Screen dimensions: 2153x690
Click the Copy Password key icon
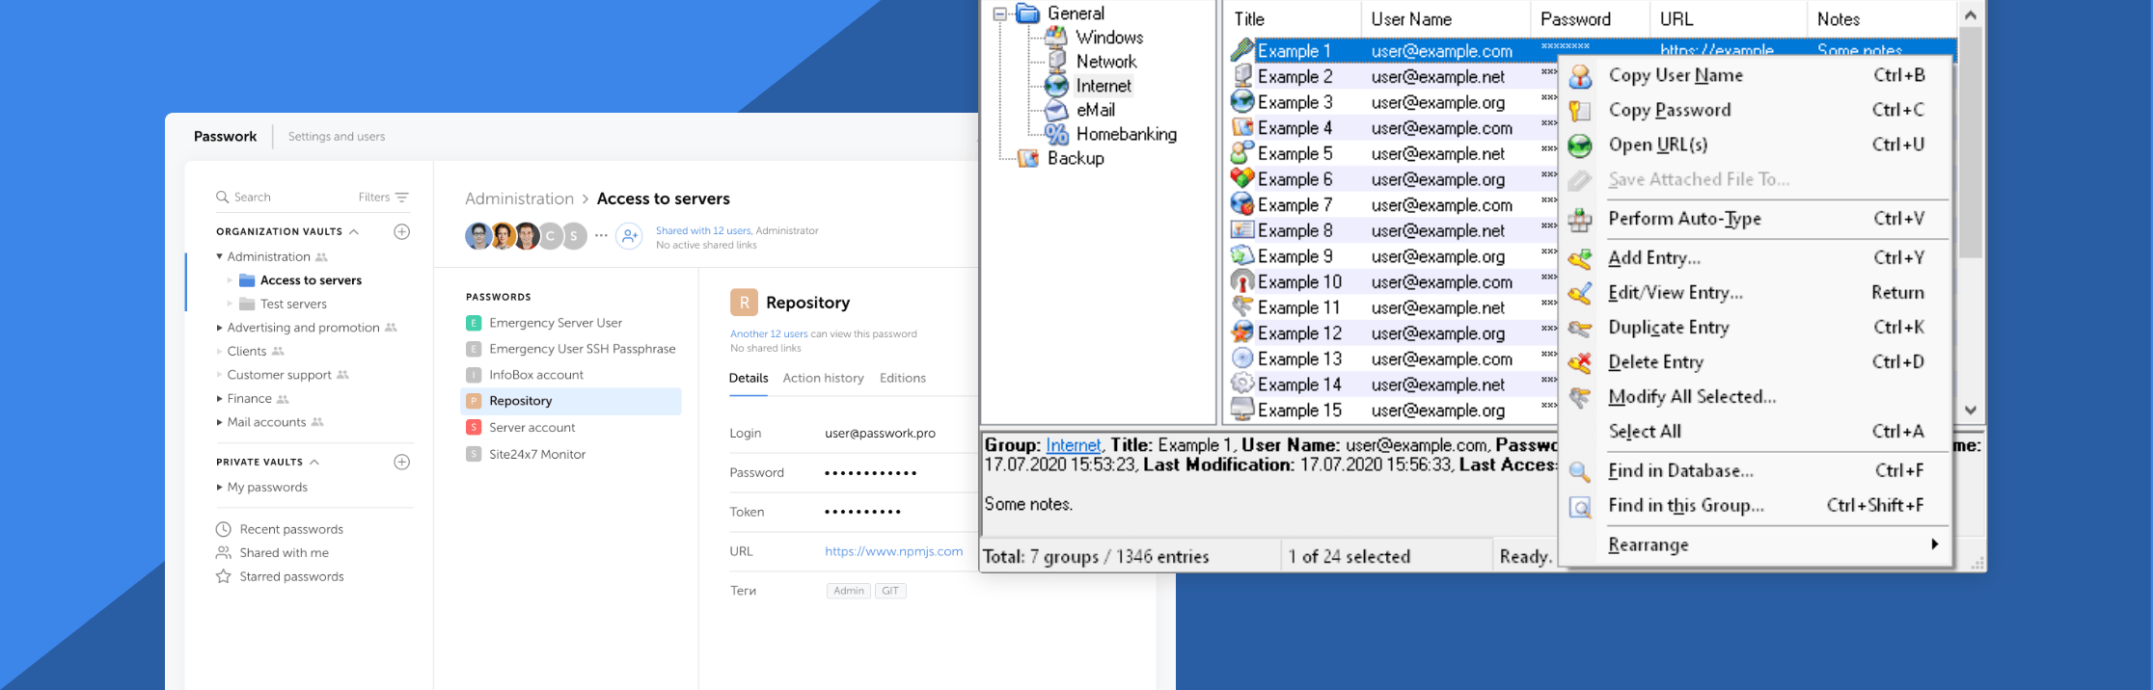(1580, 111)
